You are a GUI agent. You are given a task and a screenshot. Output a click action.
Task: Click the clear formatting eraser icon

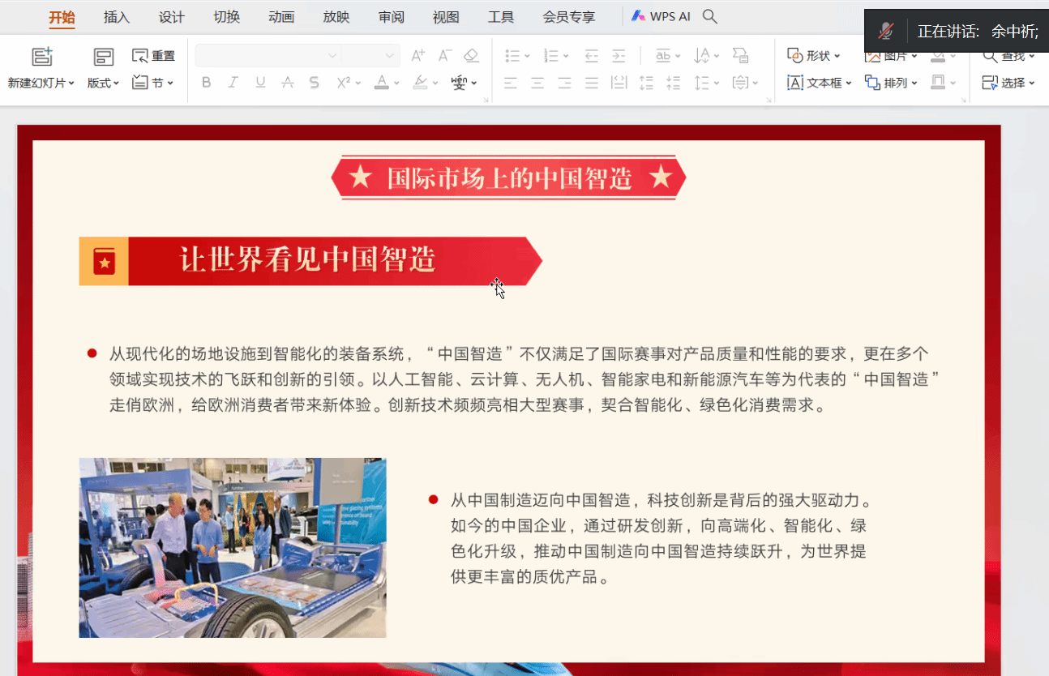pyautogui.click(x=471, y=56)
